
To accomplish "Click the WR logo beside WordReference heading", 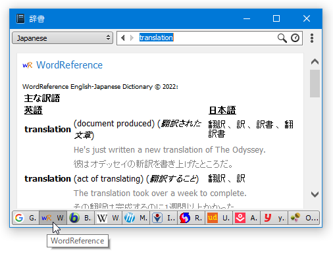I will [28, 65].
